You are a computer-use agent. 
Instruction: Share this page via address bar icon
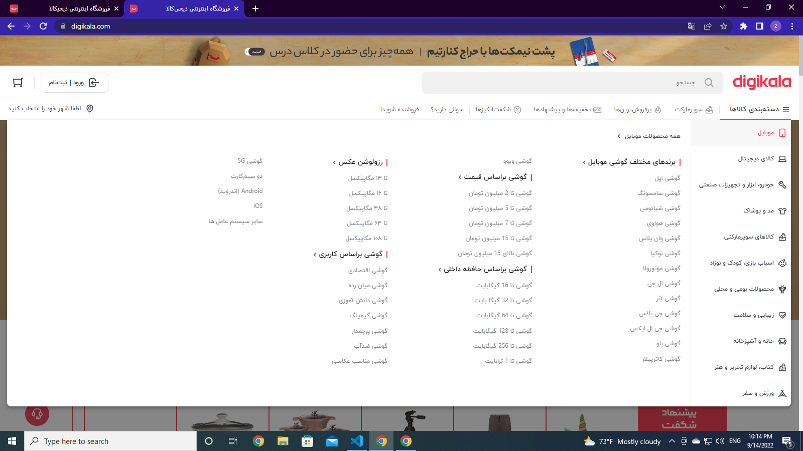(x=708, y=26)
